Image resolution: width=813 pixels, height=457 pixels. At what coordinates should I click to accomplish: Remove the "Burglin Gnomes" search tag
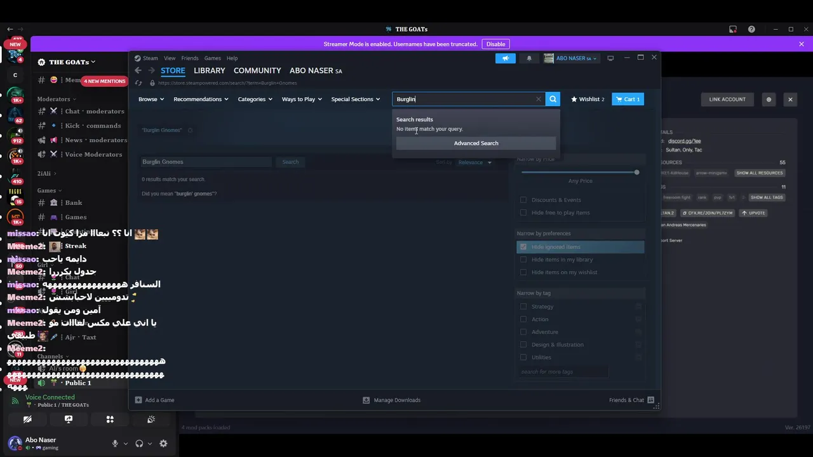[190, 130]
